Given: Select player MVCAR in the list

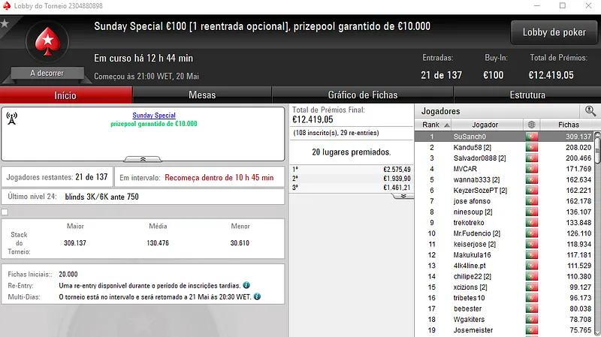Looking at the screenshot, I should click(x=466, y=170).
